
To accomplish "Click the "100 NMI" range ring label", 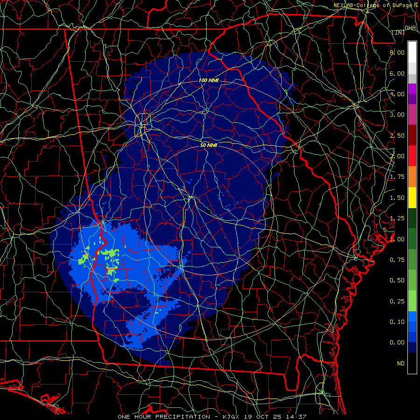I will (x=209, y=80).
